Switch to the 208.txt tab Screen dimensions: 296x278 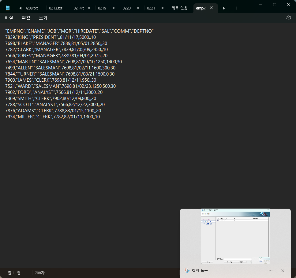[x=32, y=8]
